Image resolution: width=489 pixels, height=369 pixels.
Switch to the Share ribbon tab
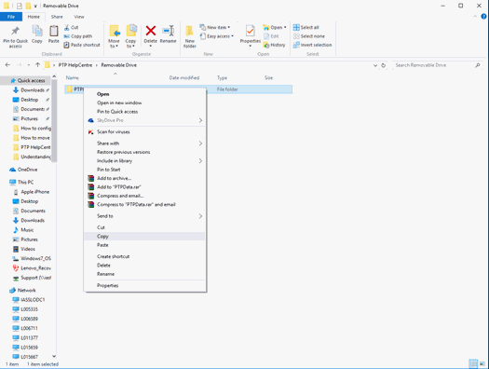[x=57, y=17]
